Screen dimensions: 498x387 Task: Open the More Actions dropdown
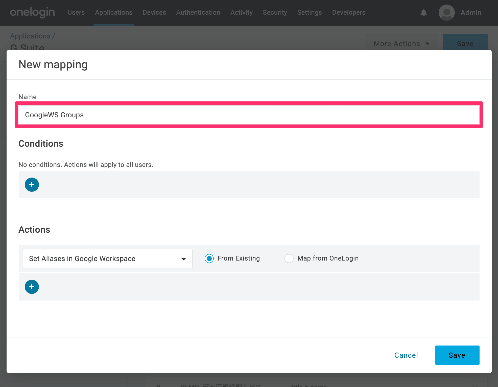pyautogui.click(x=401, y=43)
